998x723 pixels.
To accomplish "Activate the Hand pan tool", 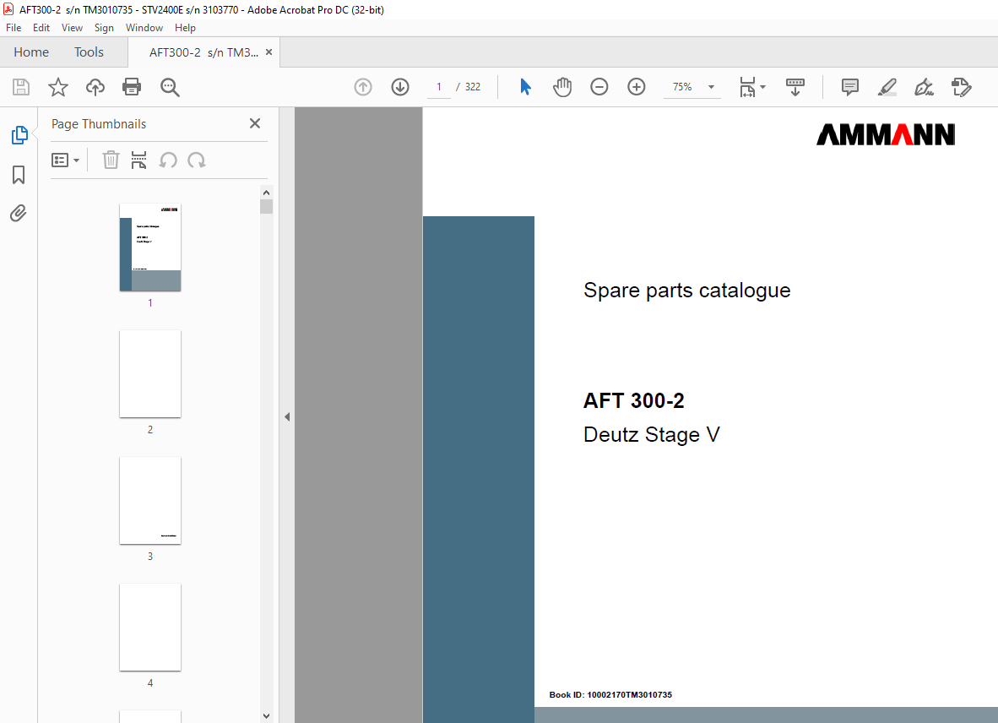I will [562, 87].
